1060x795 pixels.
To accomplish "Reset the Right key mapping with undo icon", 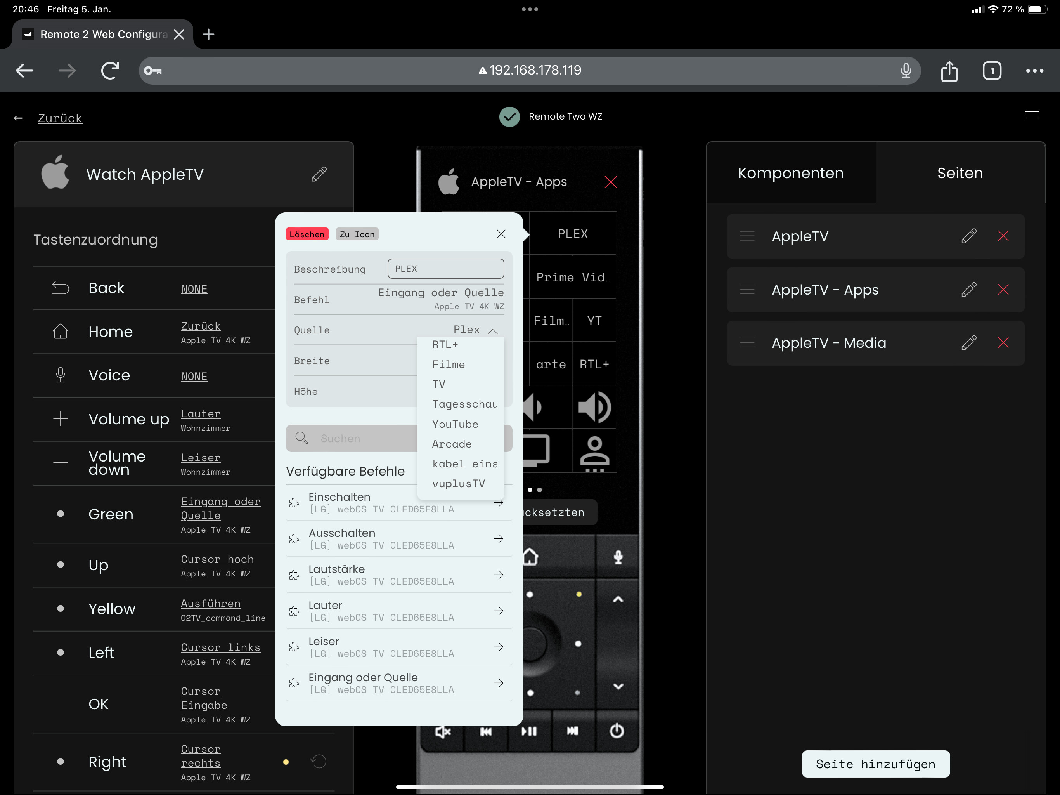I will (319, 761).
